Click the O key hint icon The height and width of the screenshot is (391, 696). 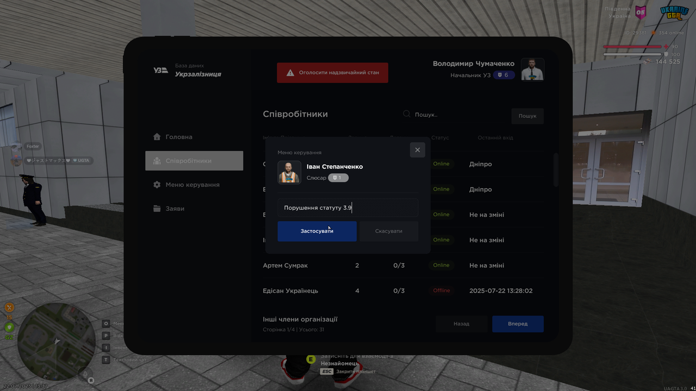[106, 323]
